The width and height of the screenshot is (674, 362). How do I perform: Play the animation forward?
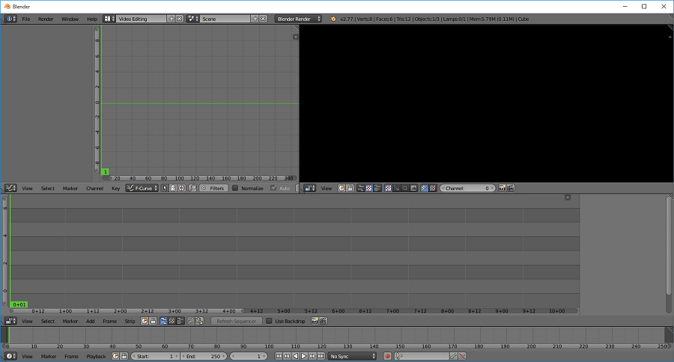coord(304,356)
